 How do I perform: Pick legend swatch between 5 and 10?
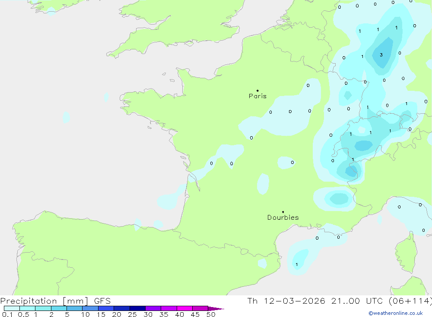click(x=75, y=308)
